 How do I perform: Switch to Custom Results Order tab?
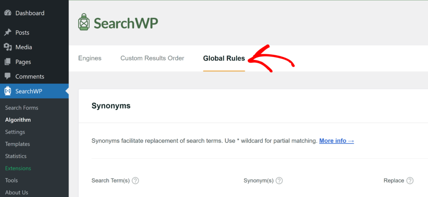click(x=153, y=58)
